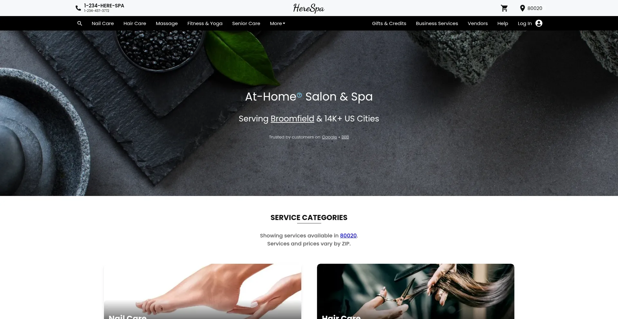The height and width of the screenshot is (319, 618).
Task: Click the search magnifier icon
Action: pyautogui.click(x=80, y=23)
